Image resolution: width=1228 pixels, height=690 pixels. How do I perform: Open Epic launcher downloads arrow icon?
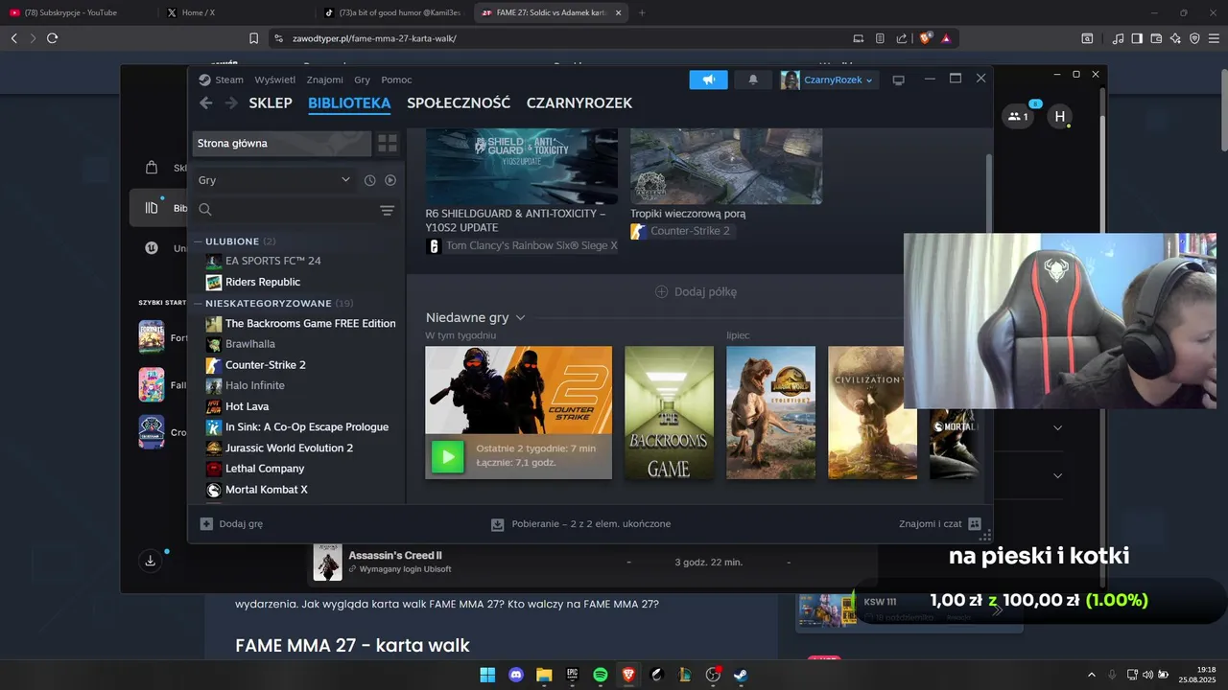point(151,561)
